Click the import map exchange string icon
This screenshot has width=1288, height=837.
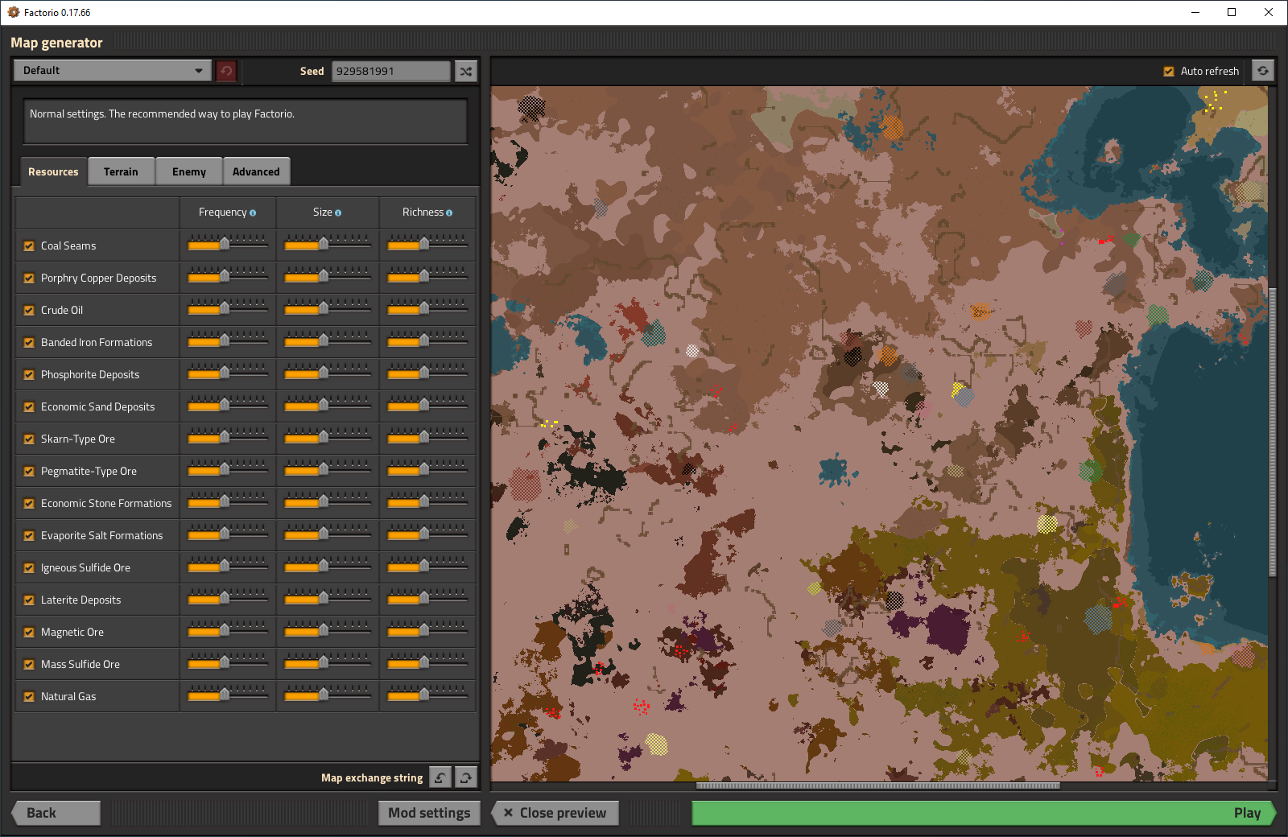pos(440,777)
